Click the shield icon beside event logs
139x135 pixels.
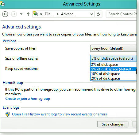pos(8,114)
